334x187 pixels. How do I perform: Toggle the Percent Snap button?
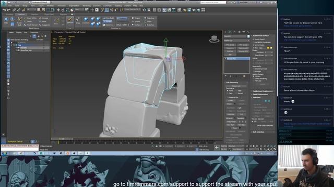coord(111,10)
